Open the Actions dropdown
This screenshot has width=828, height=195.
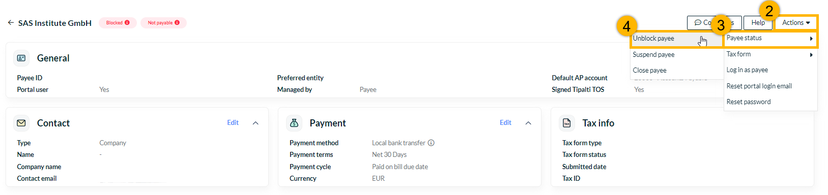(796, 23)
